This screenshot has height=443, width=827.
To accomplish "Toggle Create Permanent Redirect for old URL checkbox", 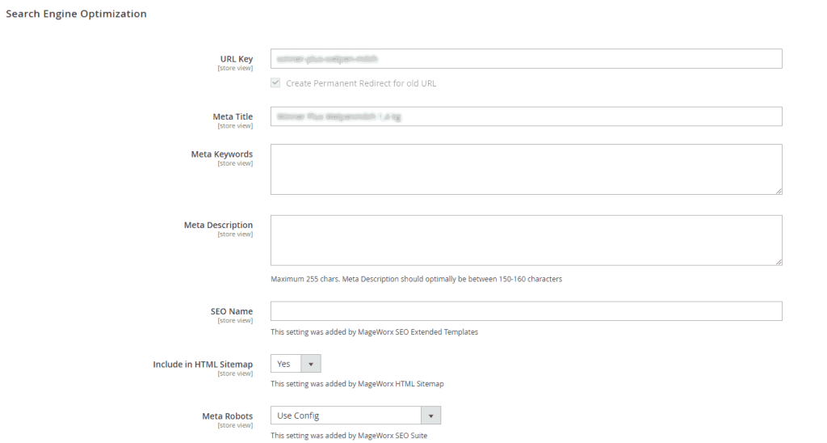I will click(275, 83).
